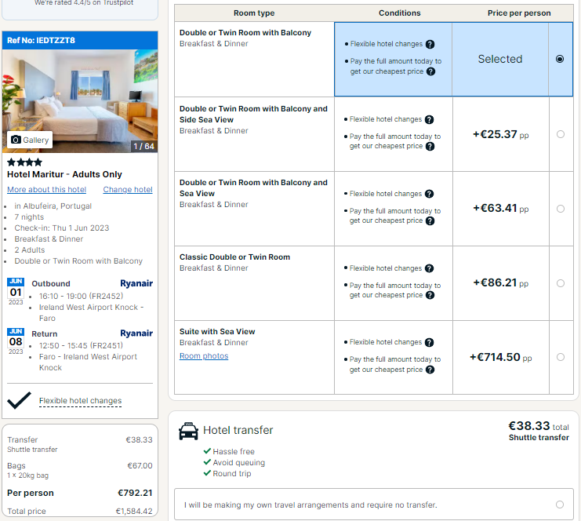
Task: Click the four-star hotel rating
Action: click(x=25, y=162)
